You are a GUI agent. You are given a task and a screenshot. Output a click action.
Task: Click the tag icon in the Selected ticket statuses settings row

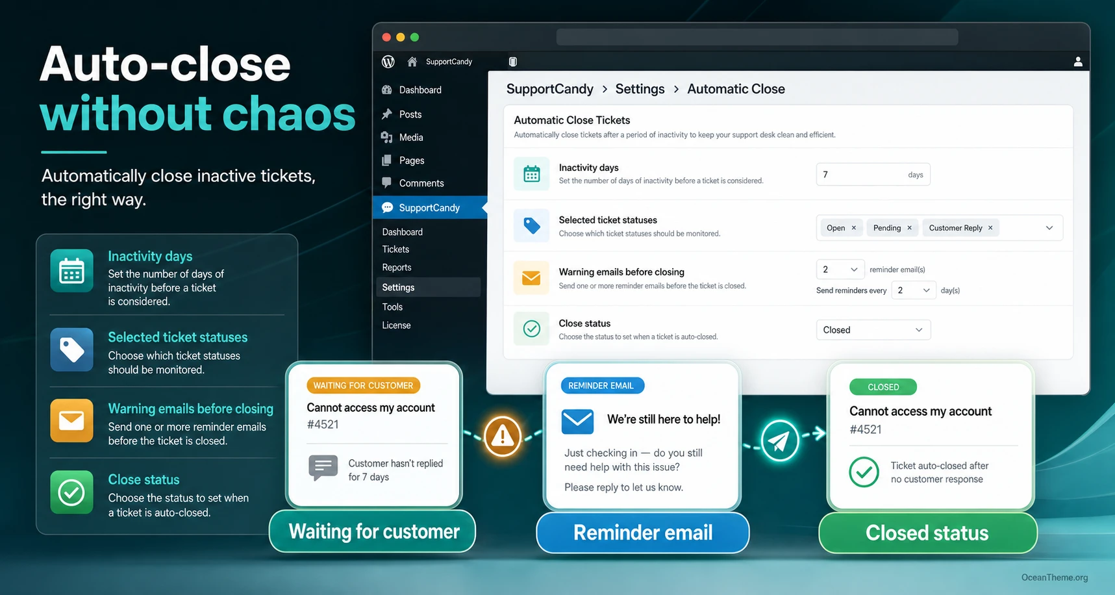[x=531, y=225]
